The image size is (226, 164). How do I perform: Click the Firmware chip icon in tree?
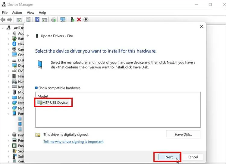tap(14, 76)
